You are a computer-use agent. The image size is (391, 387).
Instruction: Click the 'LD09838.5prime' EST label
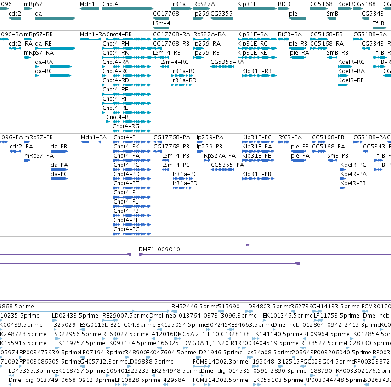click(x=150, y=362)
